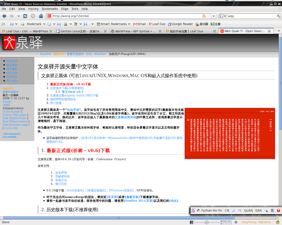Open the 爱词霸 bookmark
This screenshot has height=225, width=282.
(202, 24)
